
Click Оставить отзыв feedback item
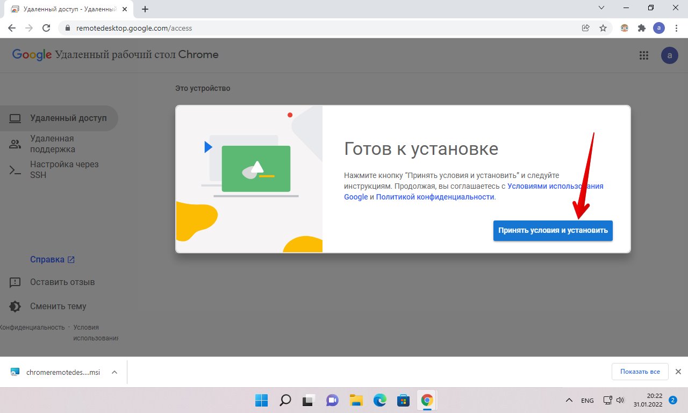tap(52, 282)
